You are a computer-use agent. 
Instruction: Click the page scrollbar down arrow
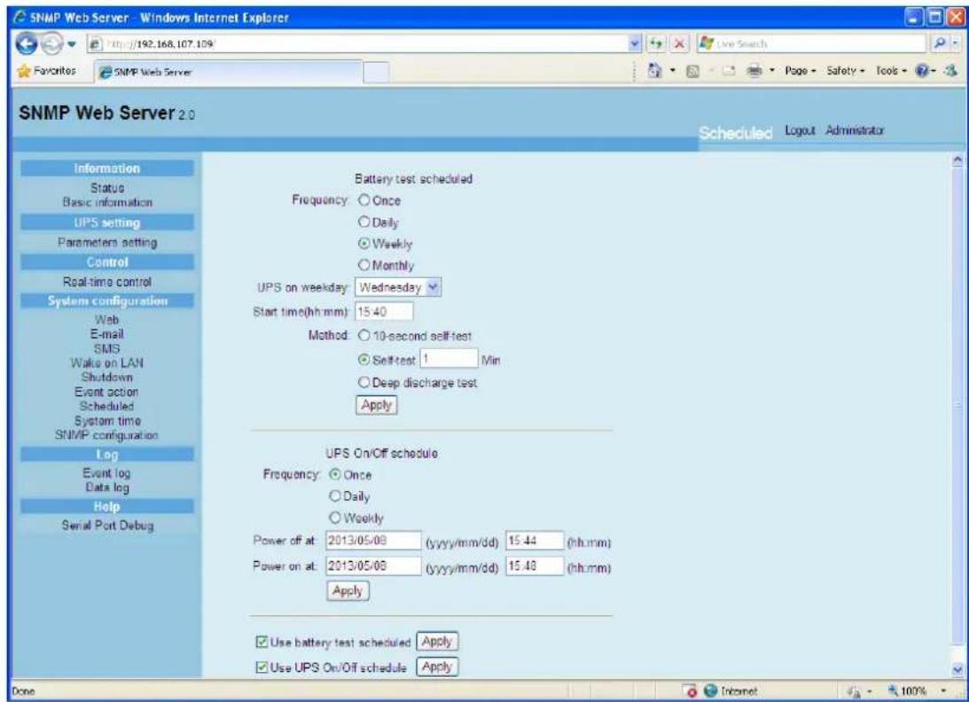point(958,669)
